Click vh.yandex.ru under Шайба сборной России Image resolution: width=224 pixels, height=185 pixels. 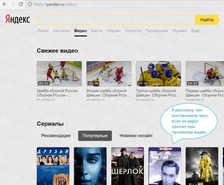46,100
